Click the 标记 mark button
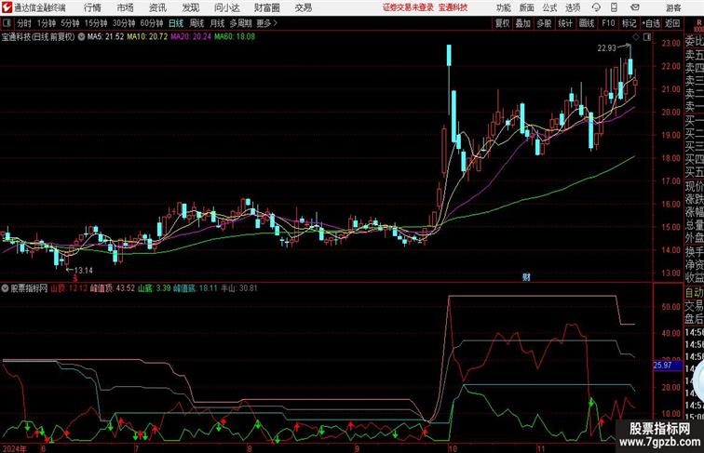 coord(629,23)
